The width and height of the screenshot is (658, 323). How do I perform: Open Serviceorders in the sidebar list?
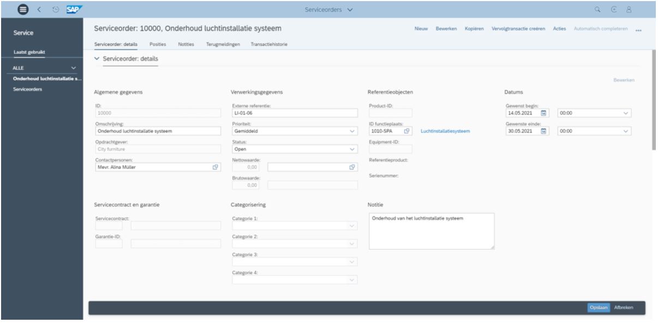[27, 89]
